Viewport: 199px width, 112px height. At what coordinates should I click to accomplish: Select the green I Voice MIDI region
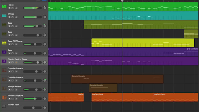[x=123, y=7]
